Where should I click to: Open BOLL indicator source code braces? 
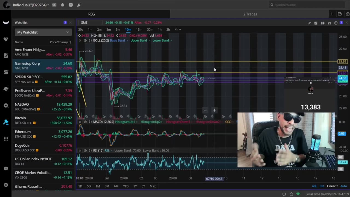point(90,40)
